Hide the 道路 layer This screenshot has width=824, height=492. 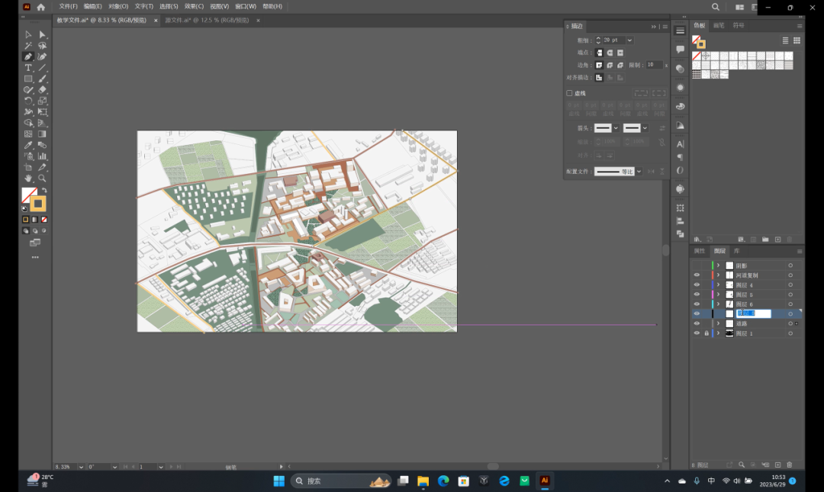coord(697,323)
